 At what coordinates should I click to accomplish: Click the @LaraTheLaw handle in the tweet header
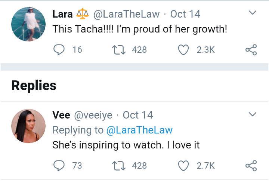click(x=126, y=14)
